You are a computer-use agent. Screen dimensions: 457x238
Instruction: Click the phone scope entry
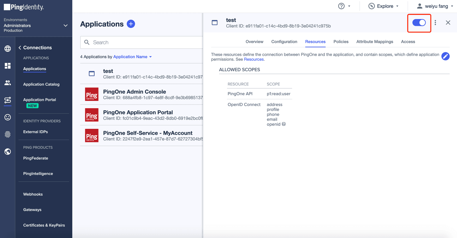[273, 115]
